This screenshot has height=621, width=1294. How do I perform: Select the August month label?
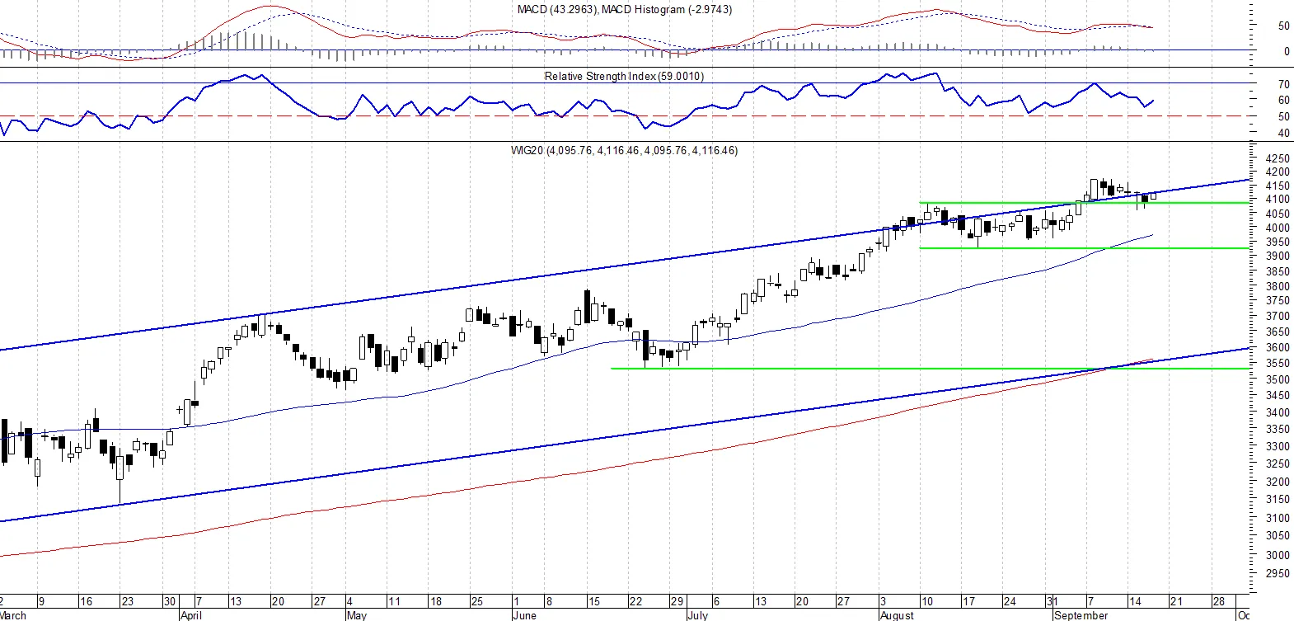(897, 615)
